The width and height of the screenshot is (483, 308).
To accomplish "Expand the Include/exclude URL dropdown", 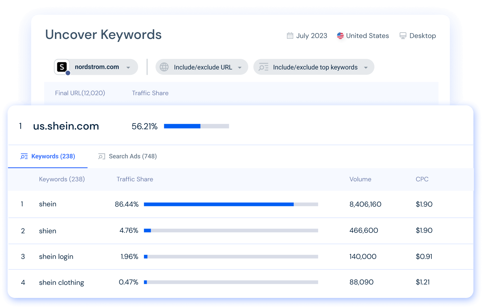I will (x=240, y=67).
